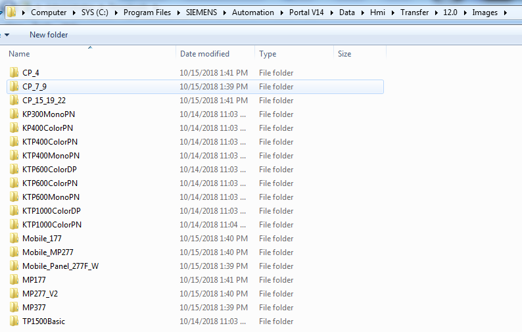
Task: Click the KTP600ColorPN folder icon
Action: pos(14,183)
